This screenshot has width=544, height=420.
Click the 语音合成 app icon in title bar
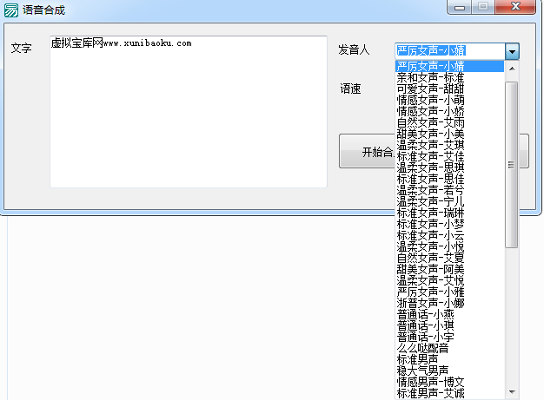click(x=11, y=10)
